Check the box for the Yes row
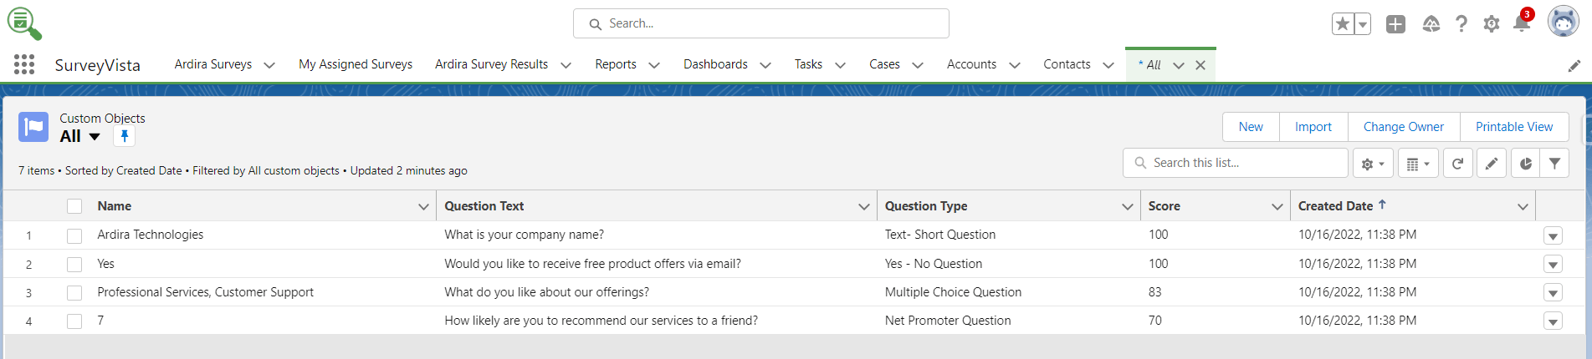The image size is (1592, 359). (74, 265)
